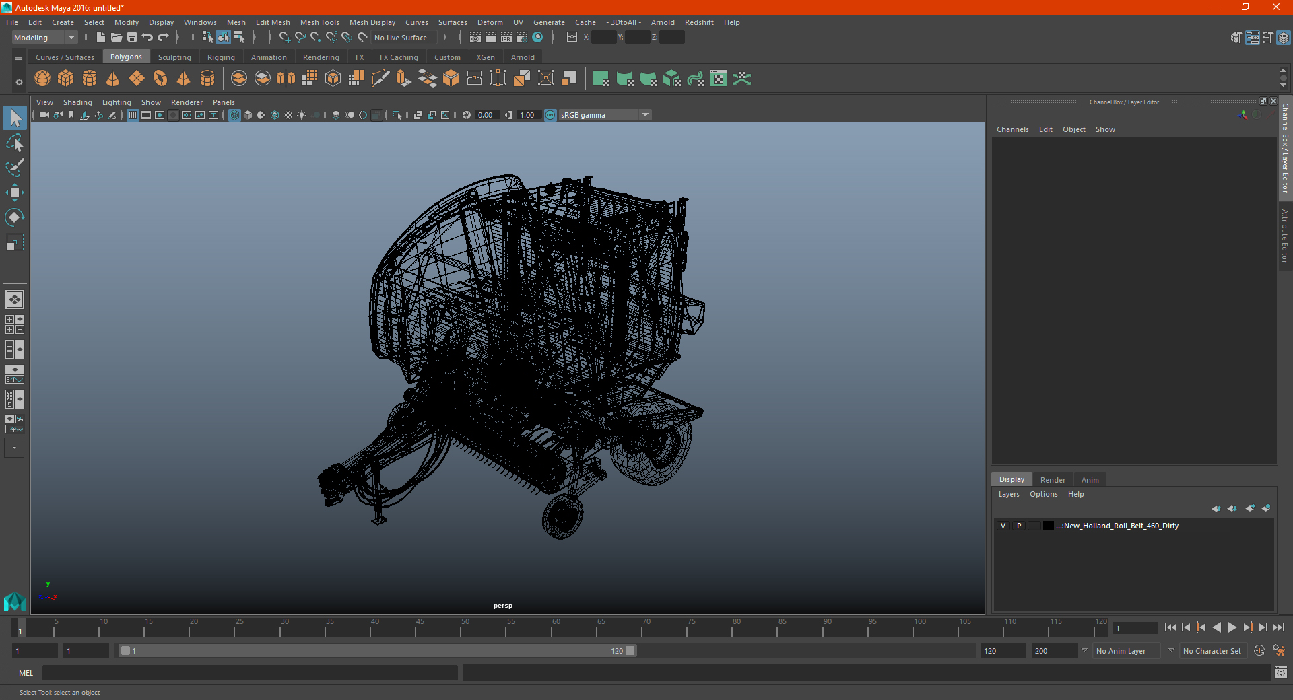The image size is (1293, 700).
Task: Click the layer color swatch
Action: click(x=1048, y=526)
